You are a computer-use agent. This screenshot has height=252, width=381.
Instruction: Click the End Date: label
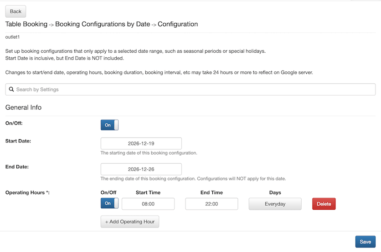(17, 166)
